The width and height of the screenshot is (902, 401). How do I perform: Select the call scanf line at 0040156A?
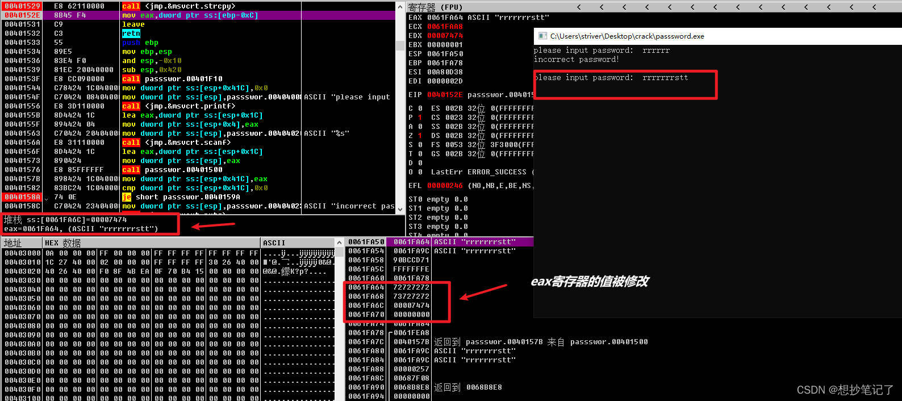pos(199,143)
